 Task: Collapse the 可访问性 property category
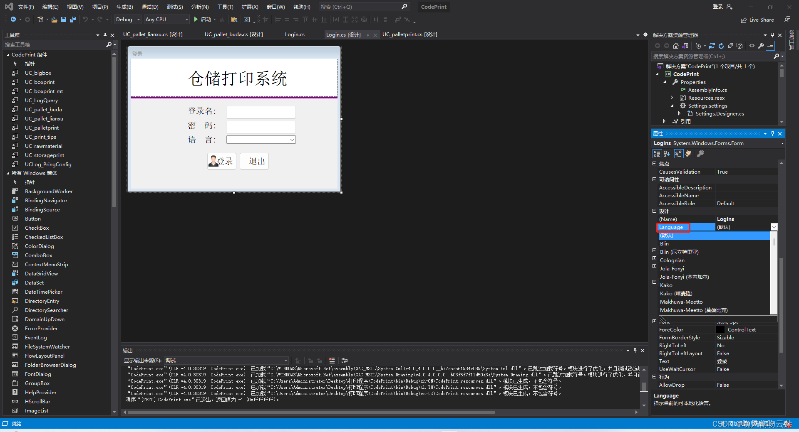[655, 179]
